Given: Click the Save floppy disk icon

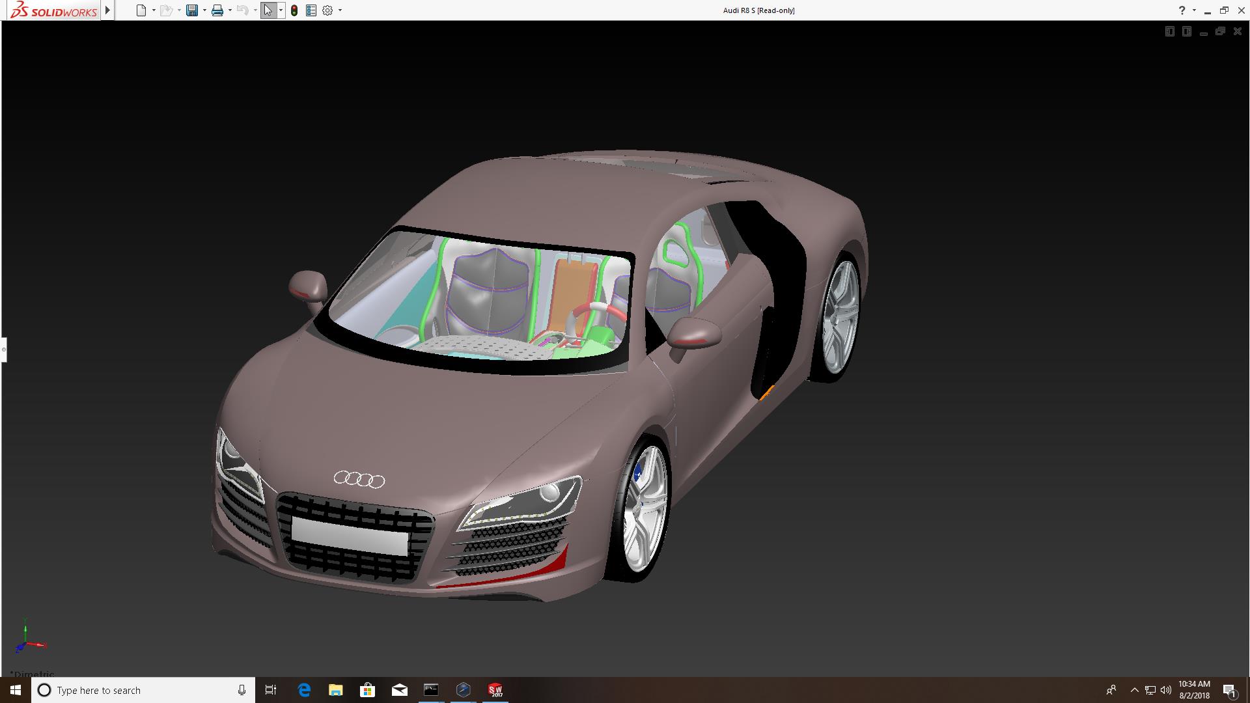Looking at the screenshot, I should [191, 10].
